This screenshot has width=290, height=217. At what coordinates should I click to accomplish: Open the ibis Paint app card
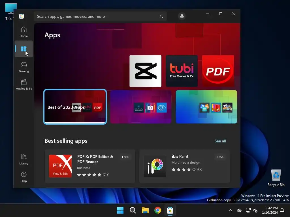(x=185, y=166)
